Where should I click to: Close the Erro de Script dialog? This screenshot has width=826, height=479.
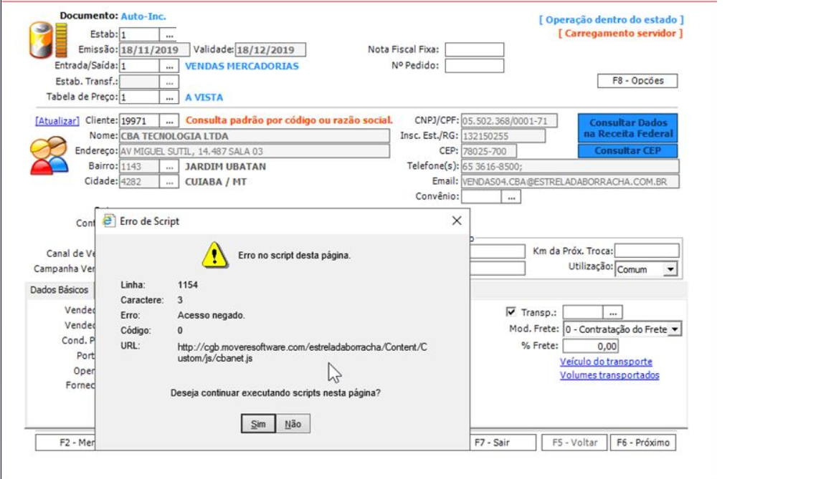coord(457,221)
